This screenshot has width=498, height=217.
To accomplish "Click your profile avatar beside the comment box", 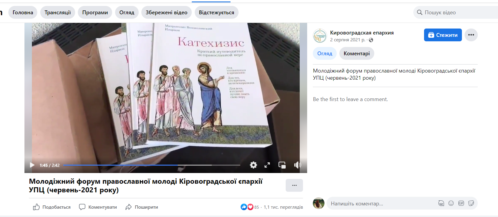I will (318, 203).
